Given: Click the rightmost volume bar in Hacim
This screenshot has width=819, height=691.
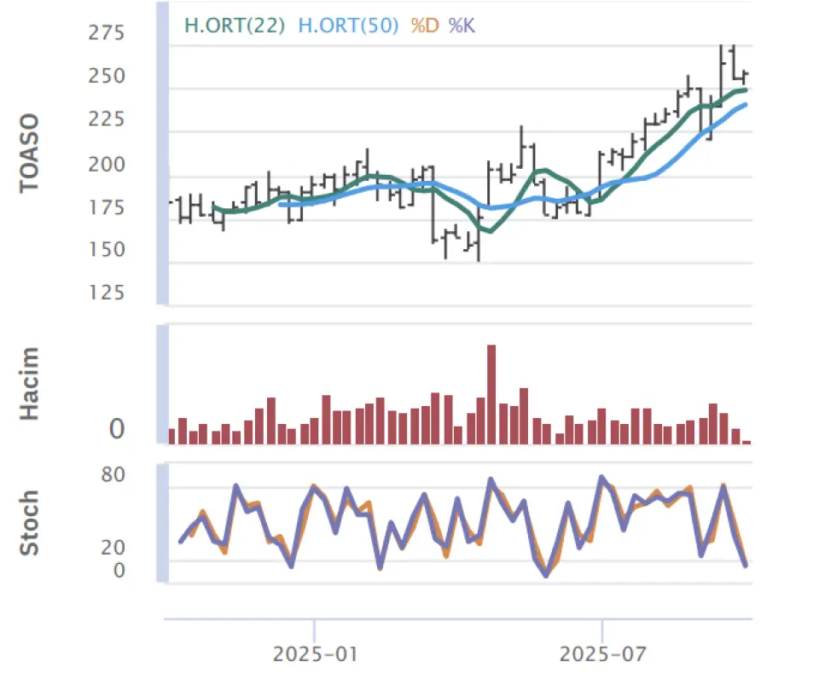Looking at the screenshot, I should tap(746, 442).
